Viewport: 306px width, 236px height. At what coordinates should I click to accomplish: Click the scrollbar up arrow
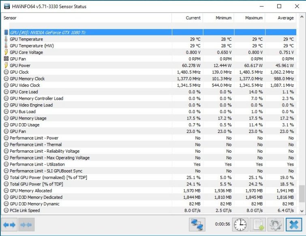(302, 17)
